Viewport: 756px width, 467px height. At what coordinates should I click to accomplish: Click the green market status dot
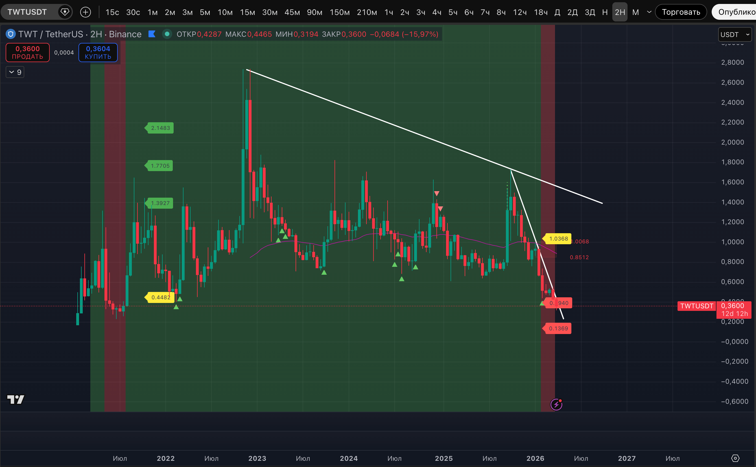[x=167, y=34]
